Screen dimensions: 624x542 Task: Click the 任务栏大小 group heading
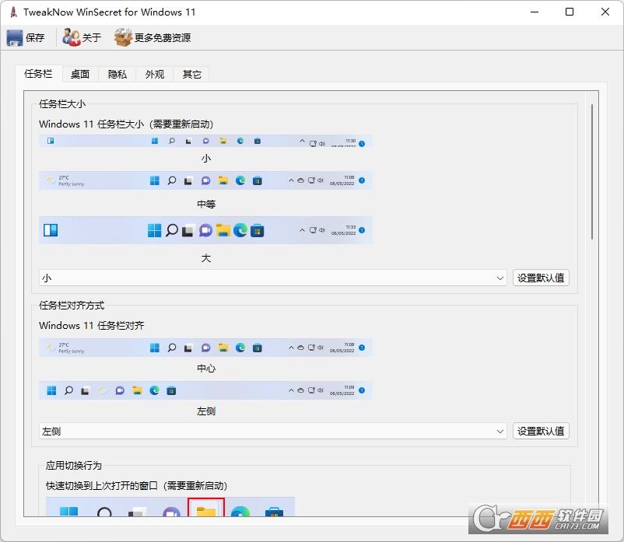click(x=62, y=103)
